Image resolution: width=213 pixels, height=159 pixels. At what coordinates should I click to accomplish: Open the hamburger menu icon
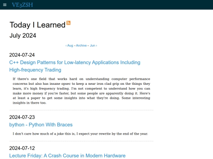(x=5, y=5)
